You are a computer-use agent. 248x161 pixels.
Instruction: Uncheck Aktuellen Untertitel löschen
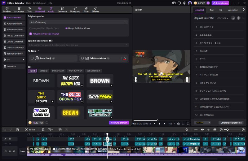tap(30, 34)
